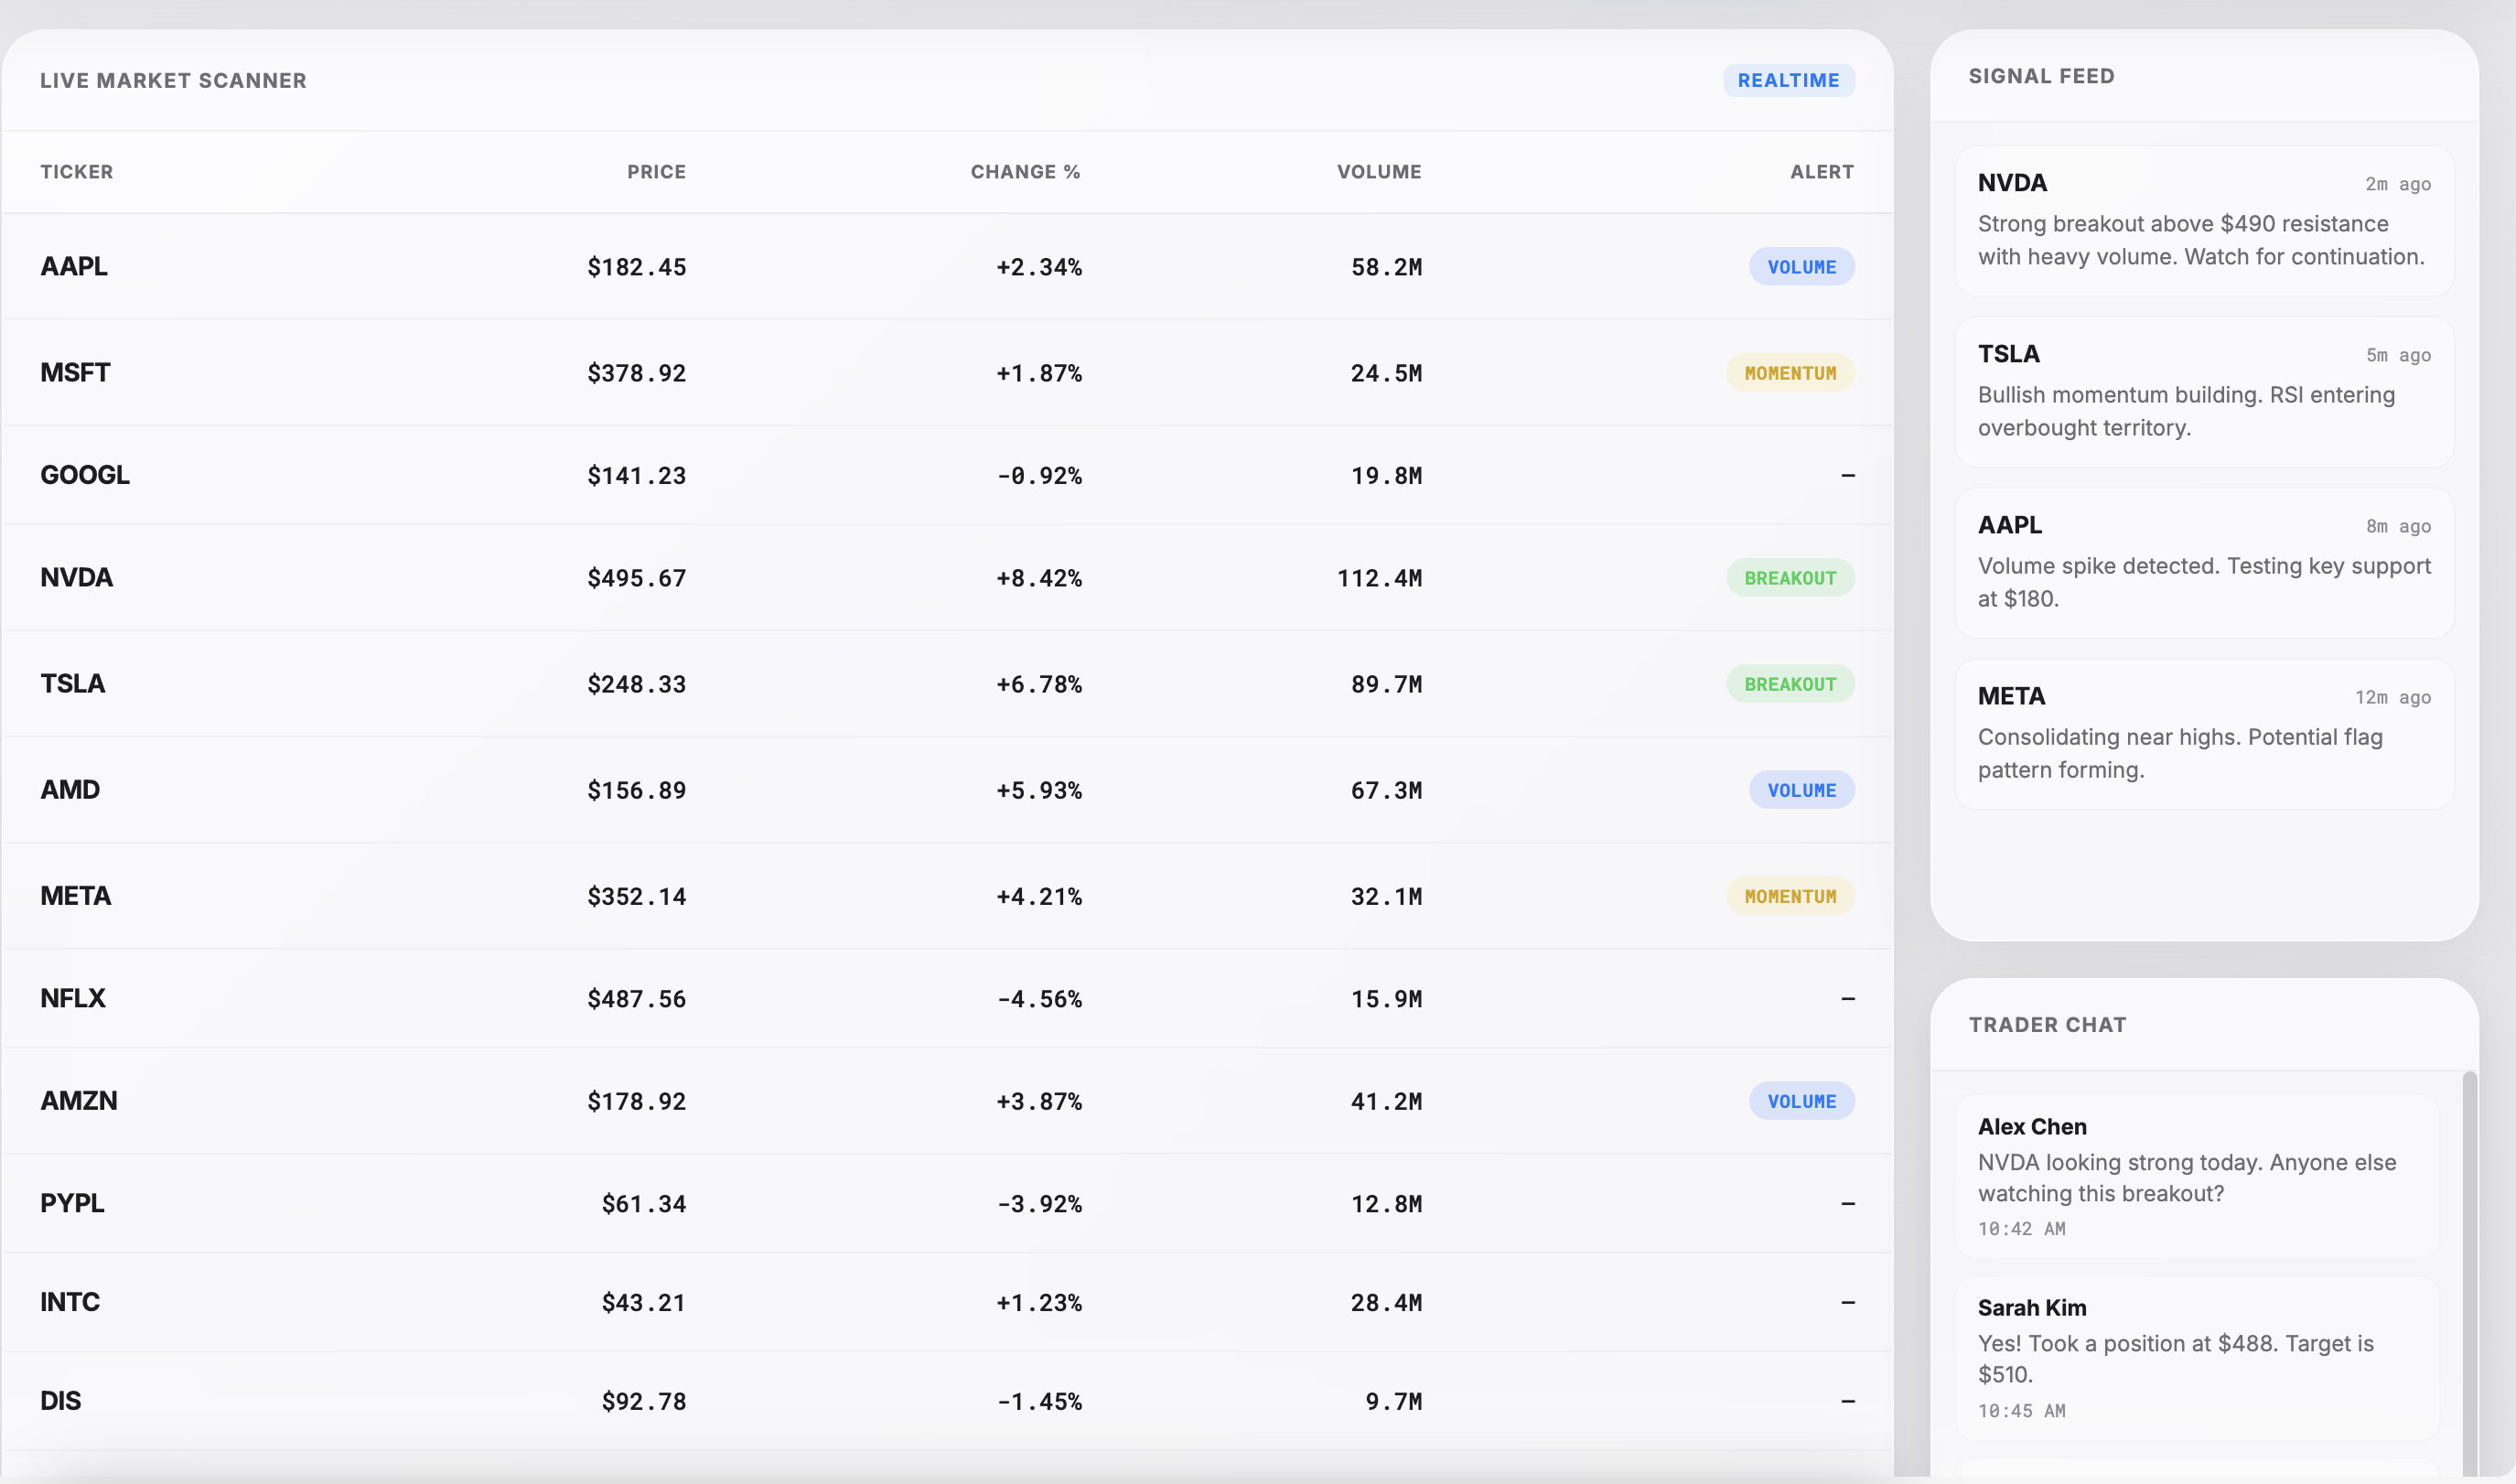
Task: Click MOMENTUM alert badge on META row
Action: coord(1790,896)
